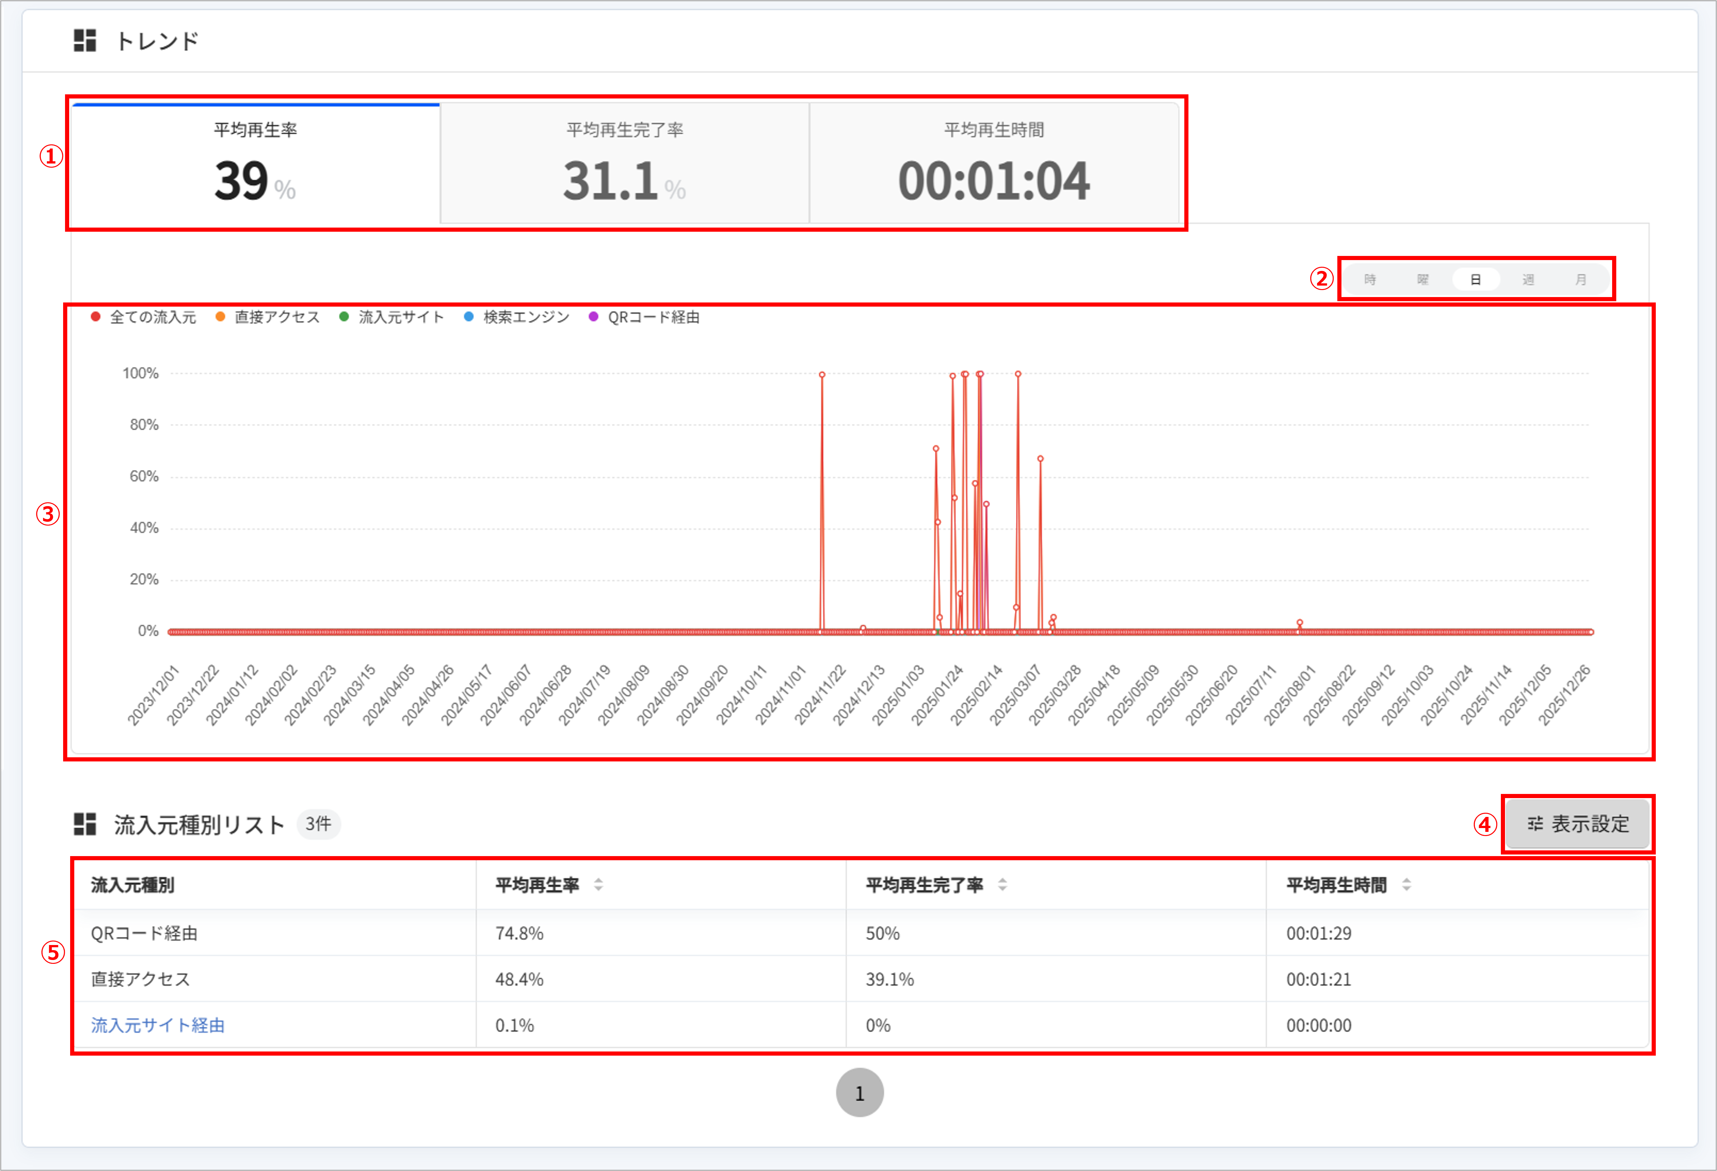This screenshot has height=1171, width=1717.
Task: Click the purple QRコード経由 legend dot
Action: pos(593,317)
